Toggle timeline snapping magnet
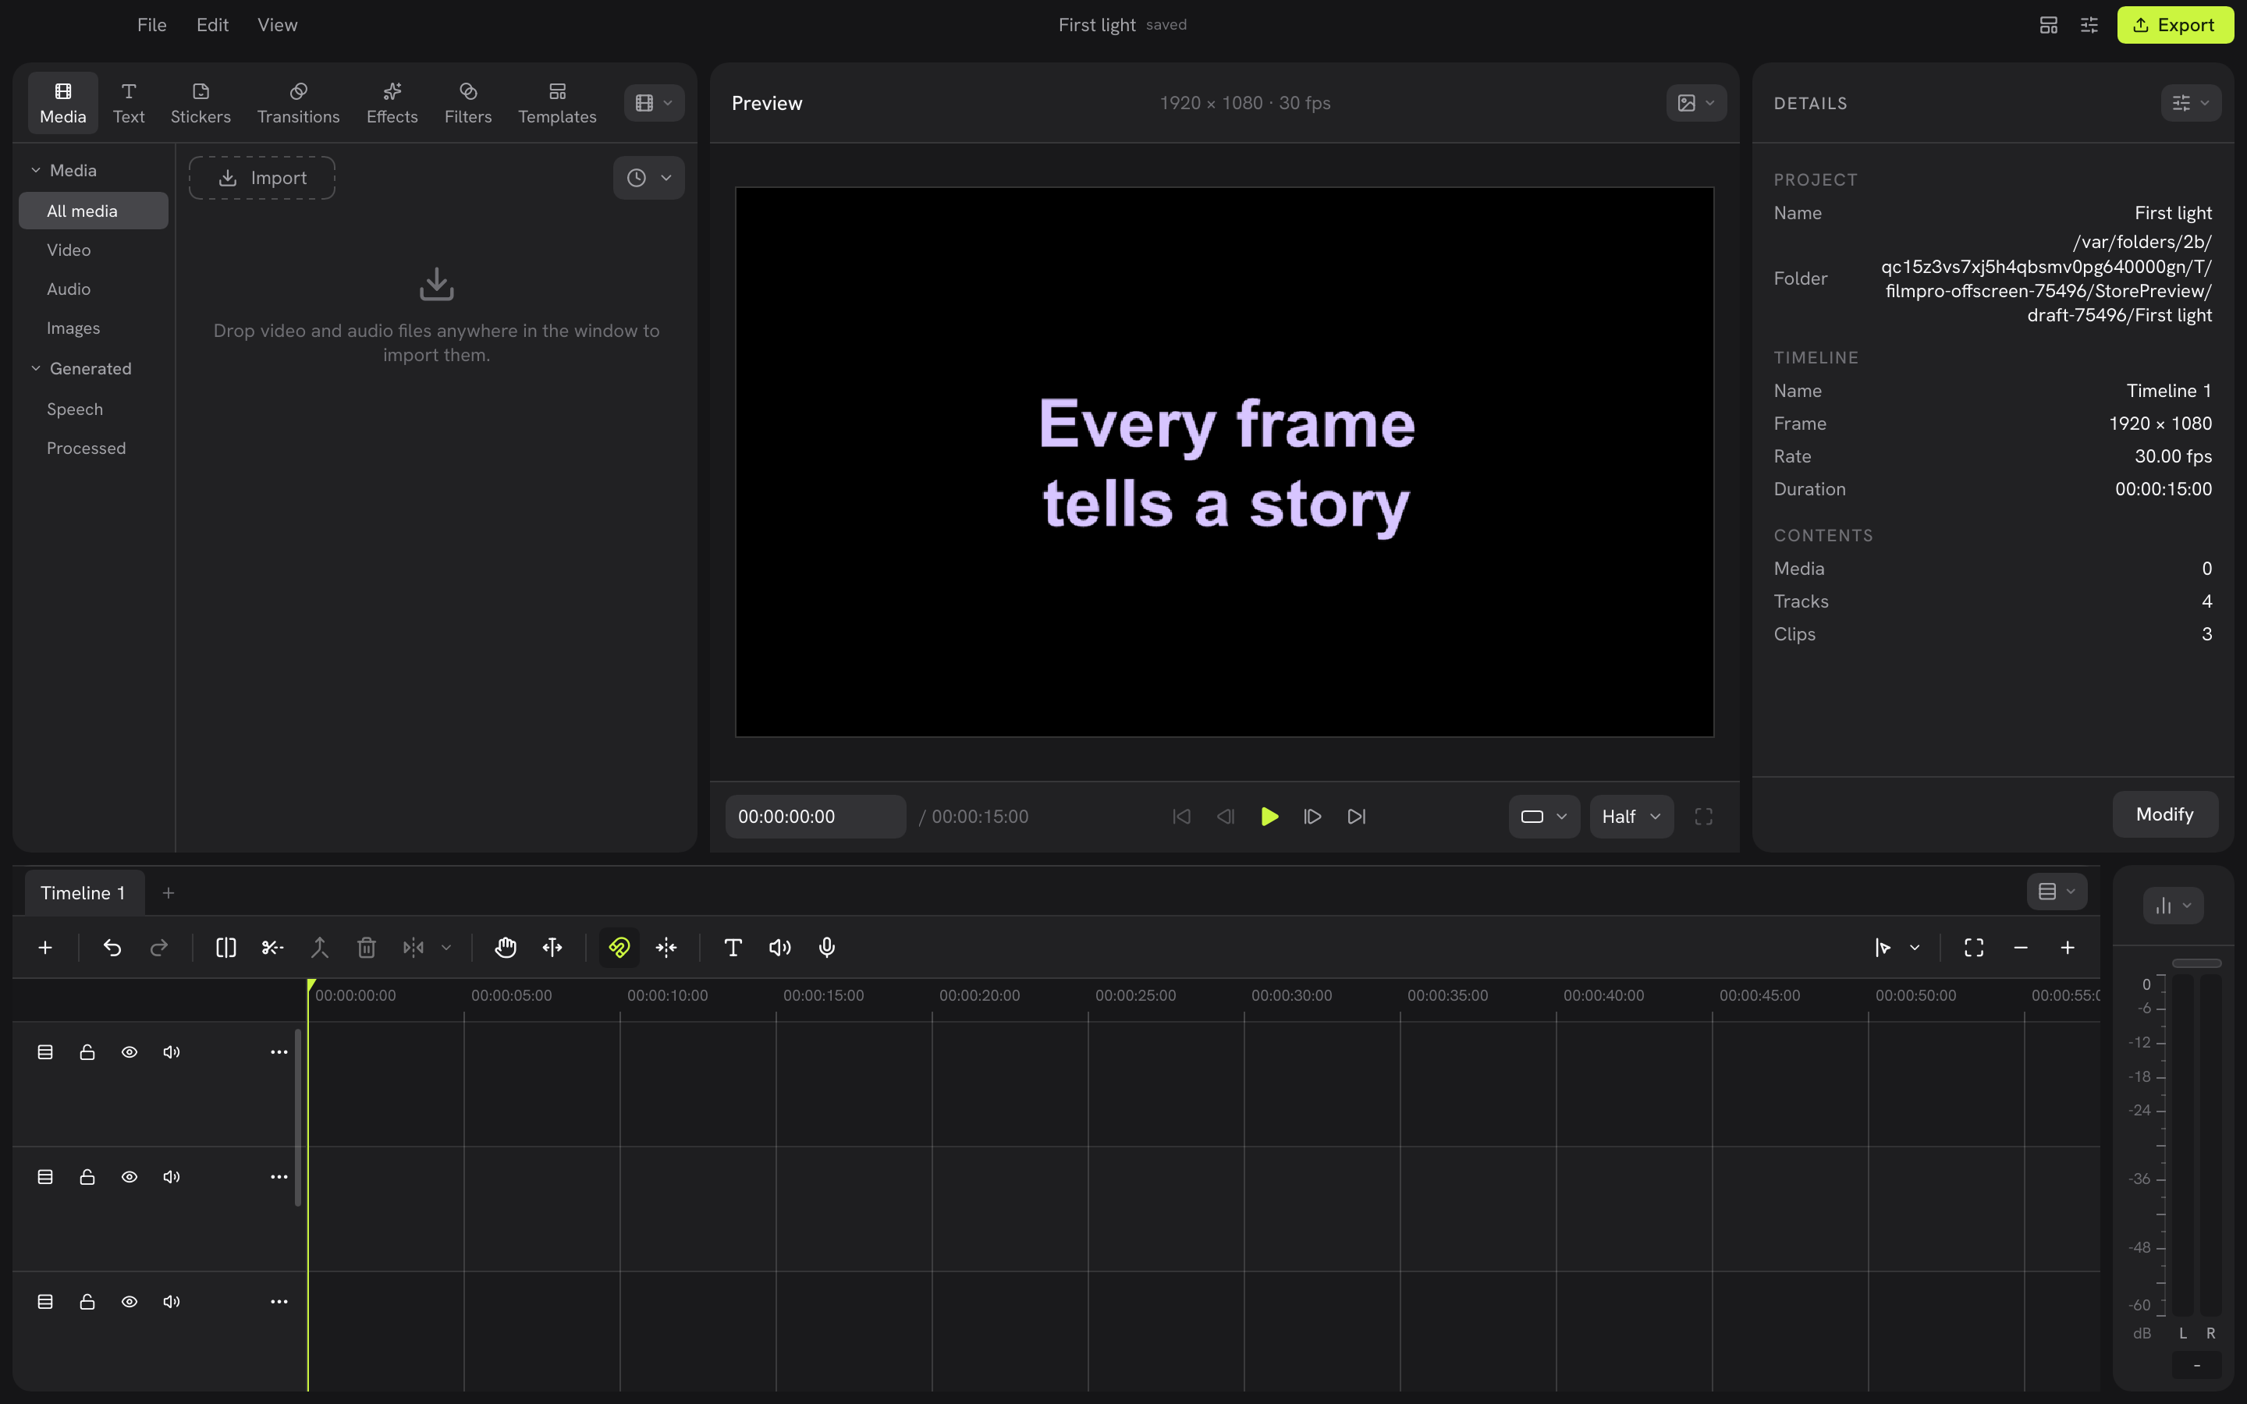This screenshot has width=2247, height=1404. 619,947
